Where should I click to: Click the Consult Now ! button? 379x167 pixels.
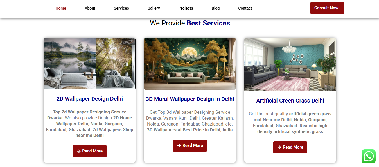[x=327, y=8]
